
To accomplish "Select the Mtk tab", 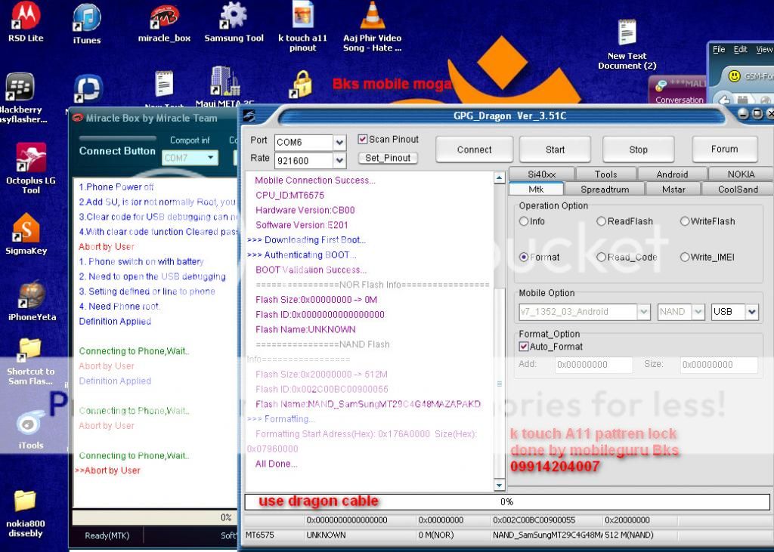I will (536, 189).
